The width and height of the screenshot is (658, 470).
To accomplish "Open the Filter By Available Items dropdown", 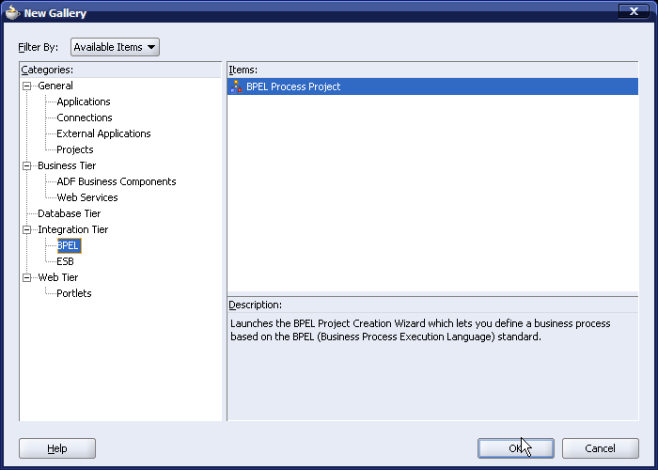I will [115, 47].
